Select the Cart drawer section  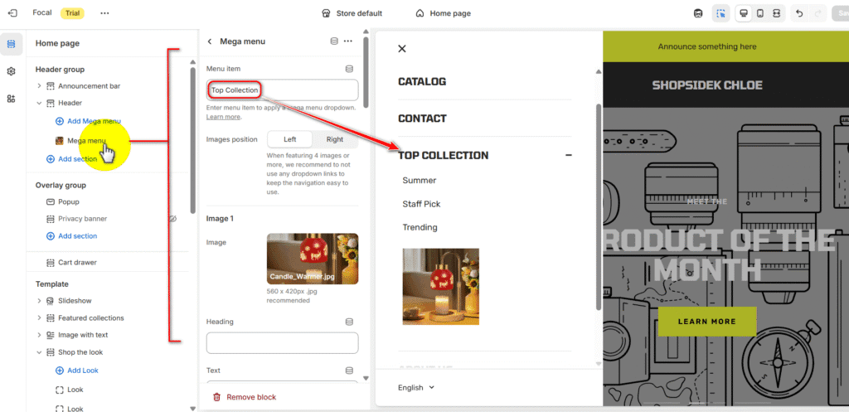(x=77, y=262)
